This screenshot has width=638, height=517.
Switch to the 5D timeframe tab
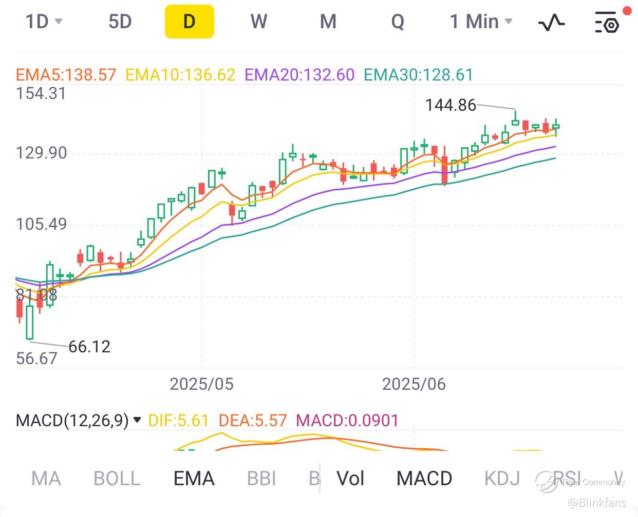120,22
